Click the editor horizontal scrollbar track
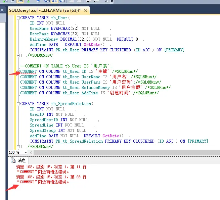Viewport: 220px width, 200px height. (x=126, y=152)
